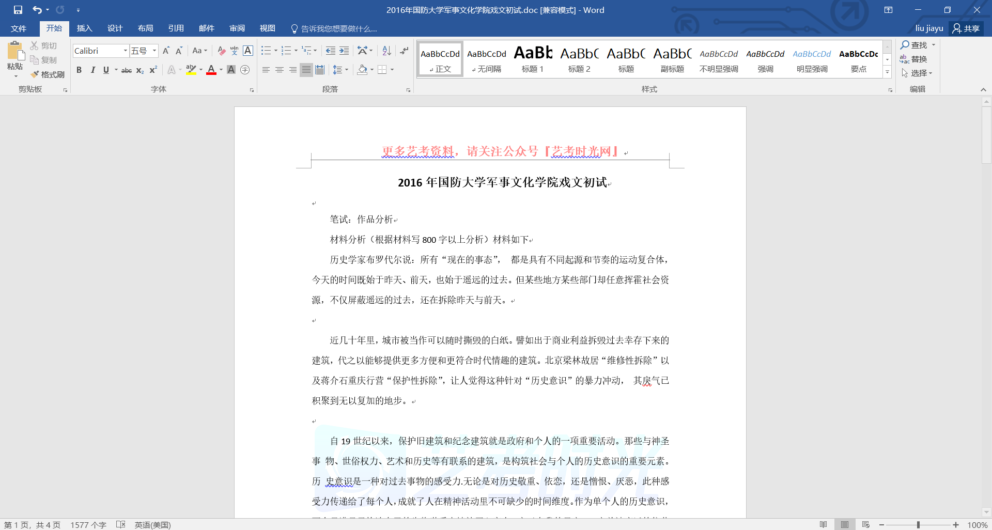Click the 告诉我您想要做什么 search box

pos(338,28)
